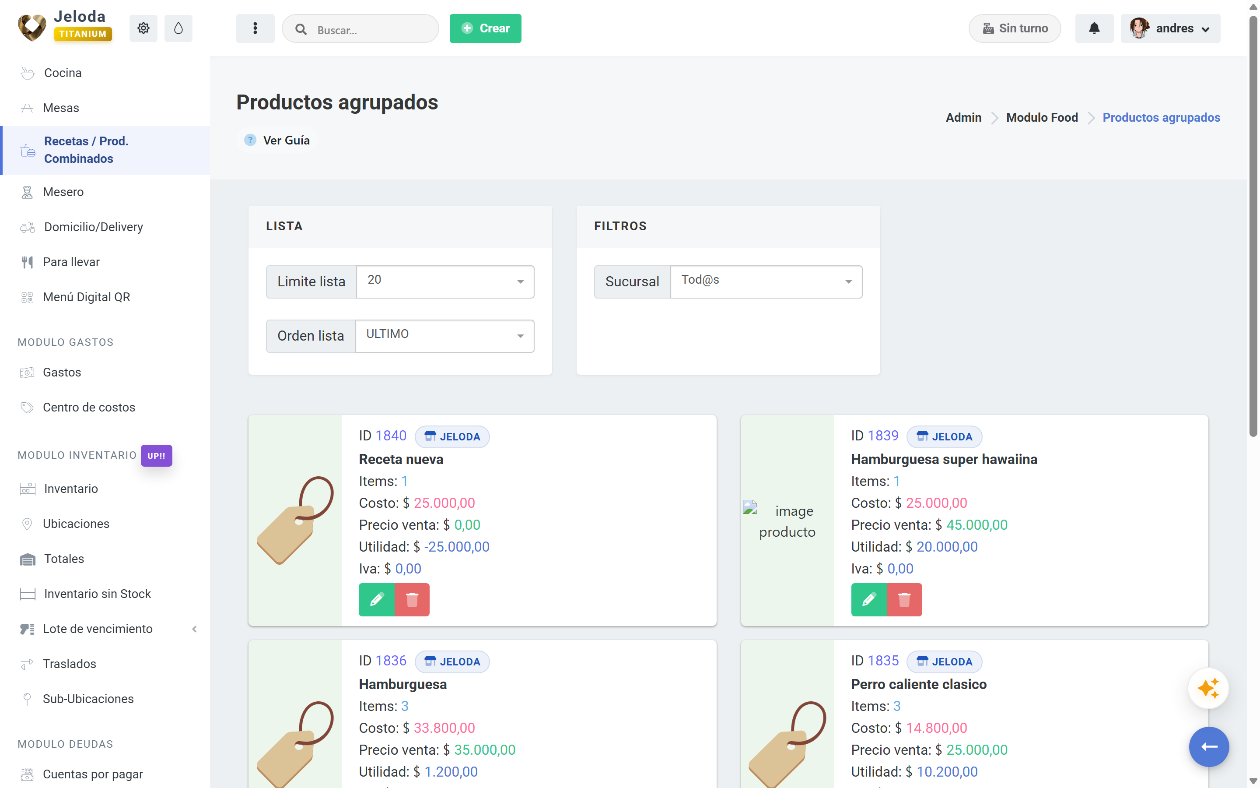This screenshot has width=1260, height=788.
Task: Click the JELODA badge on ID 1835
Action: (944, 661)
